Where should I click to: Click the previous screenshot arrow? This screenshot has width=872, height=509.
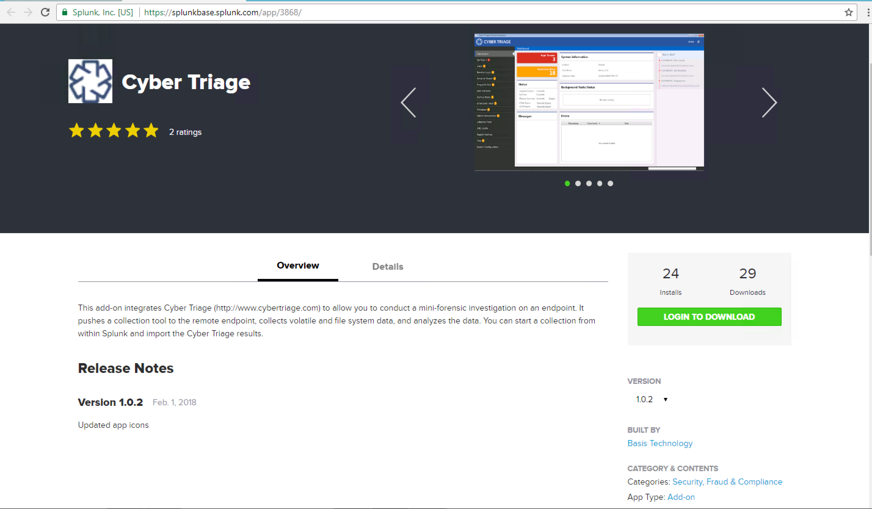click(x=409, y=103)
